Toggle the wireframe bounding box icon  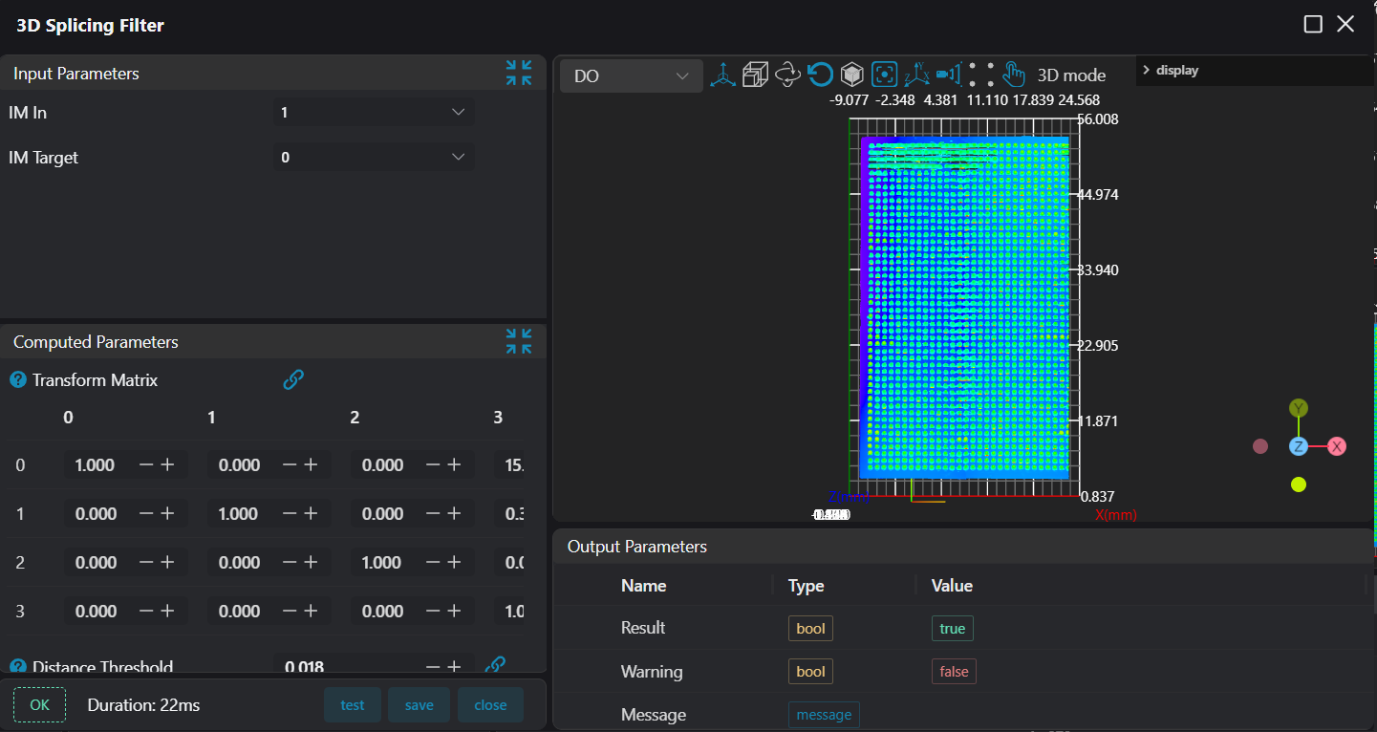[x=755, y=75]
